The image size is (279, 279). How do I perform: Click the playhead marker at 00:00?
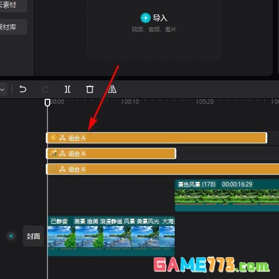point(47,103)
